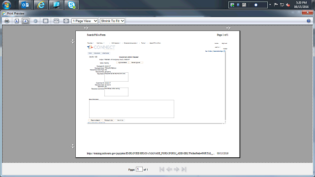
Task: Open Outlook from the taskbar
Action: coord(25,5)
